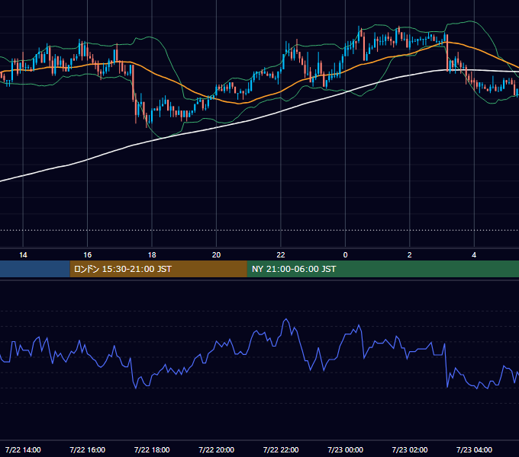Click the hour label 16 on chart axis

(87, 255)
